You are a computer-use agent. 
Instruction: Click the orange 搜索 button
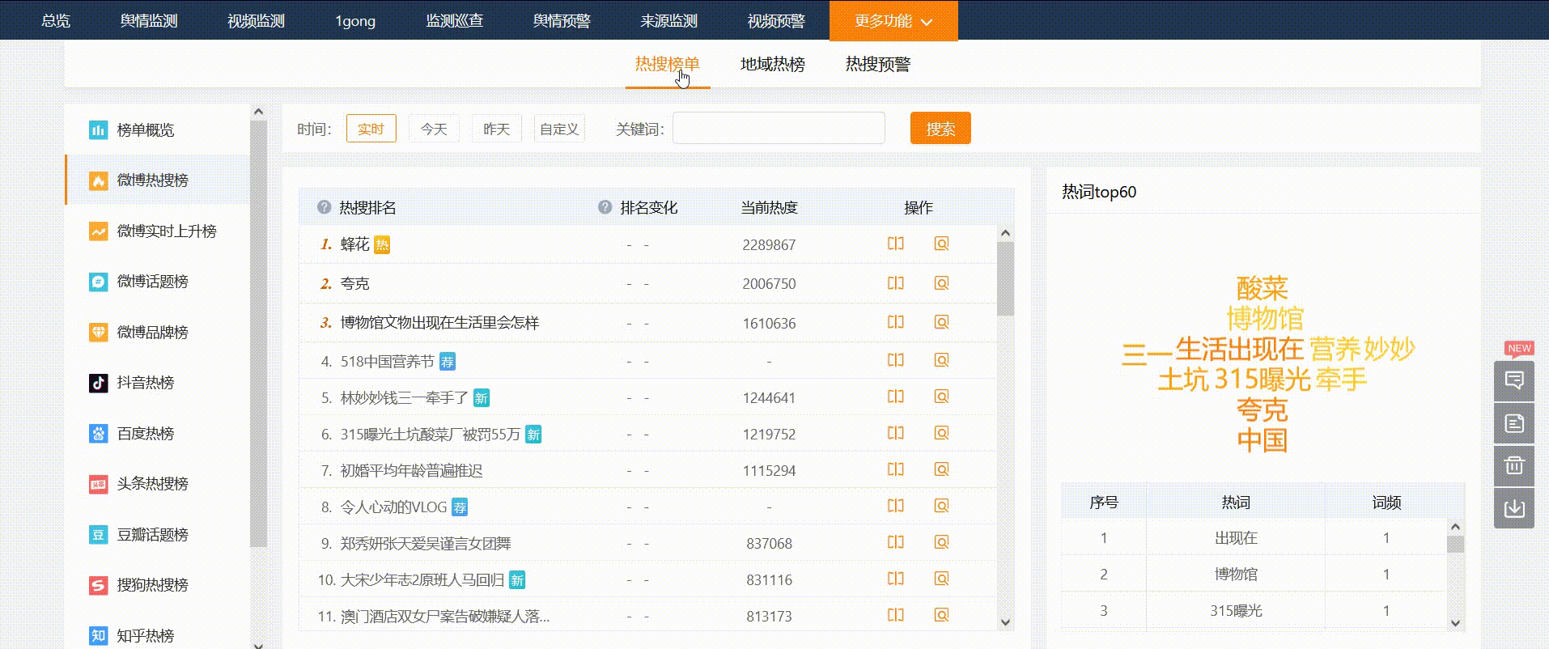[940, 129]
